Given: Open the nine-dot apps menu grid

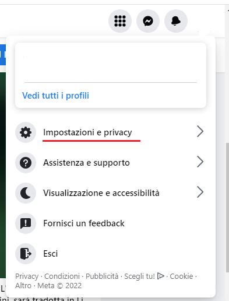Looking at the screenshot, I should pos(120,21).
